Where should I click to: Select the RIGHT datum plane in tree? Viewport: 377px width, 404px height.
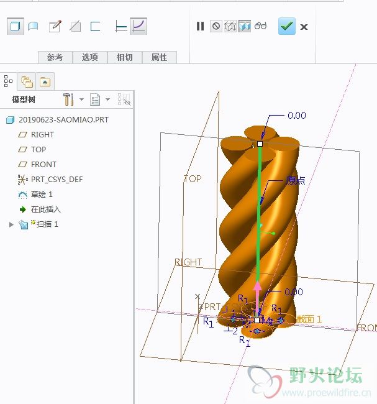[x=42, y=135]
